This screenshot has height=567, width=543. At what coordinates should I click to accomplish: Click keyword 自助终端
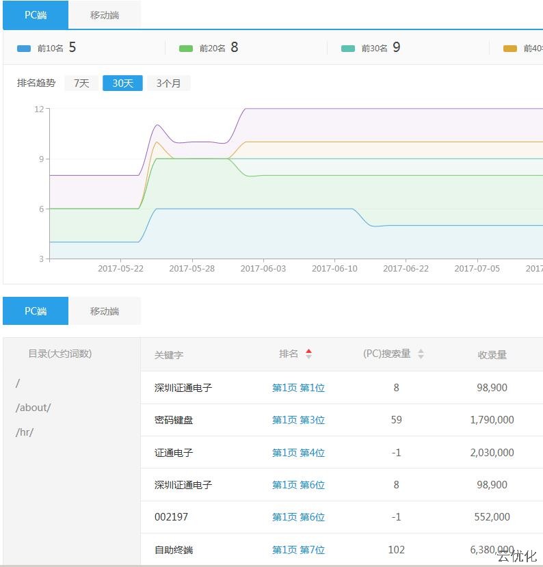coord(174,550)
